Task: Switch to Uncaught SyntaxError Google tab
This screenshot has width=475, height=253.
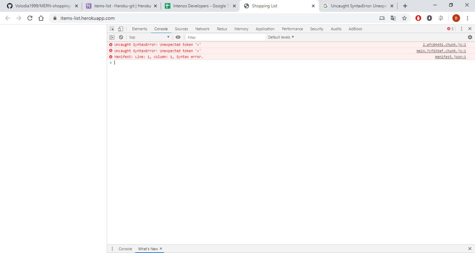Action: coord(358,6)
